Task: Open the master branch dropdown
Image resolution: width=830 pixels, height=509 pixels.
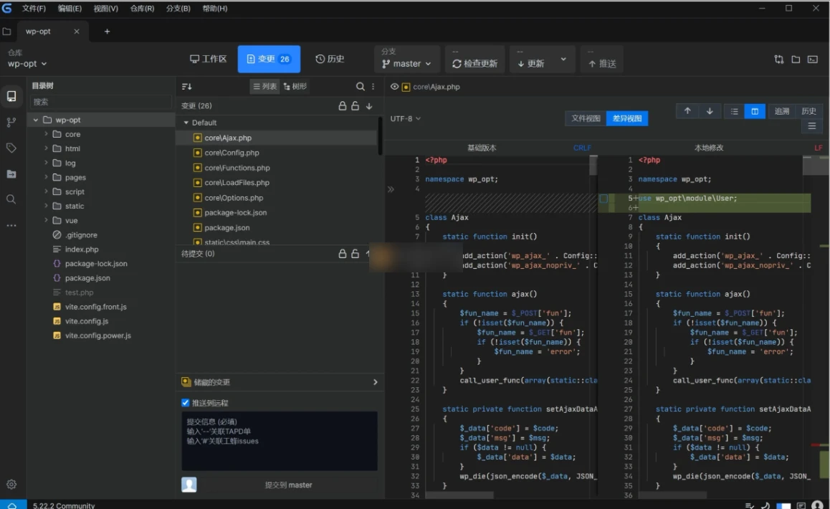Action: 406,64
